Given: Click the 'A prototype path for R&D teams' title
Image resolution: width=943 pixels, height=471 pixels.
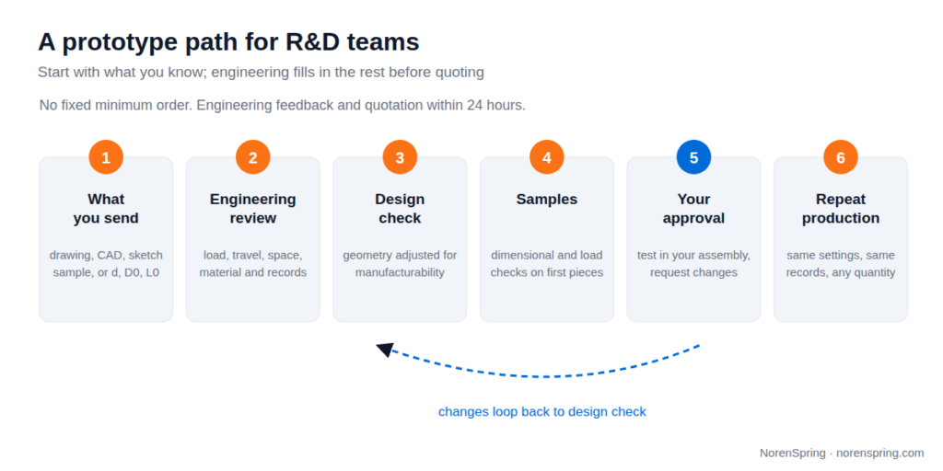Looking at the screenshot, I should [x=228, y=42].
